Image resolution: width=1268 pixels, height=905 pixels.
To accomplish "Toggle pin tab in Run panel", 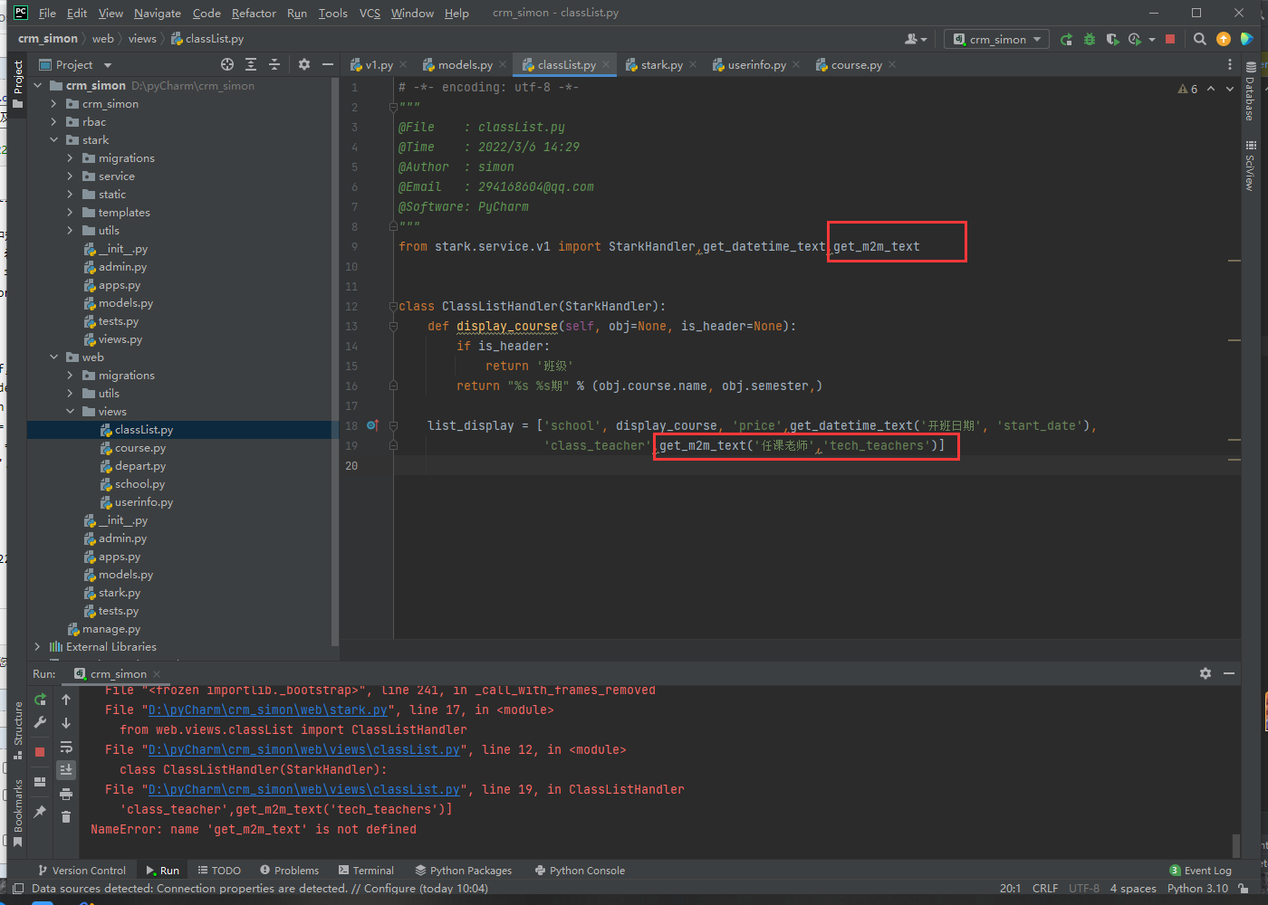I will pos(40,812).
